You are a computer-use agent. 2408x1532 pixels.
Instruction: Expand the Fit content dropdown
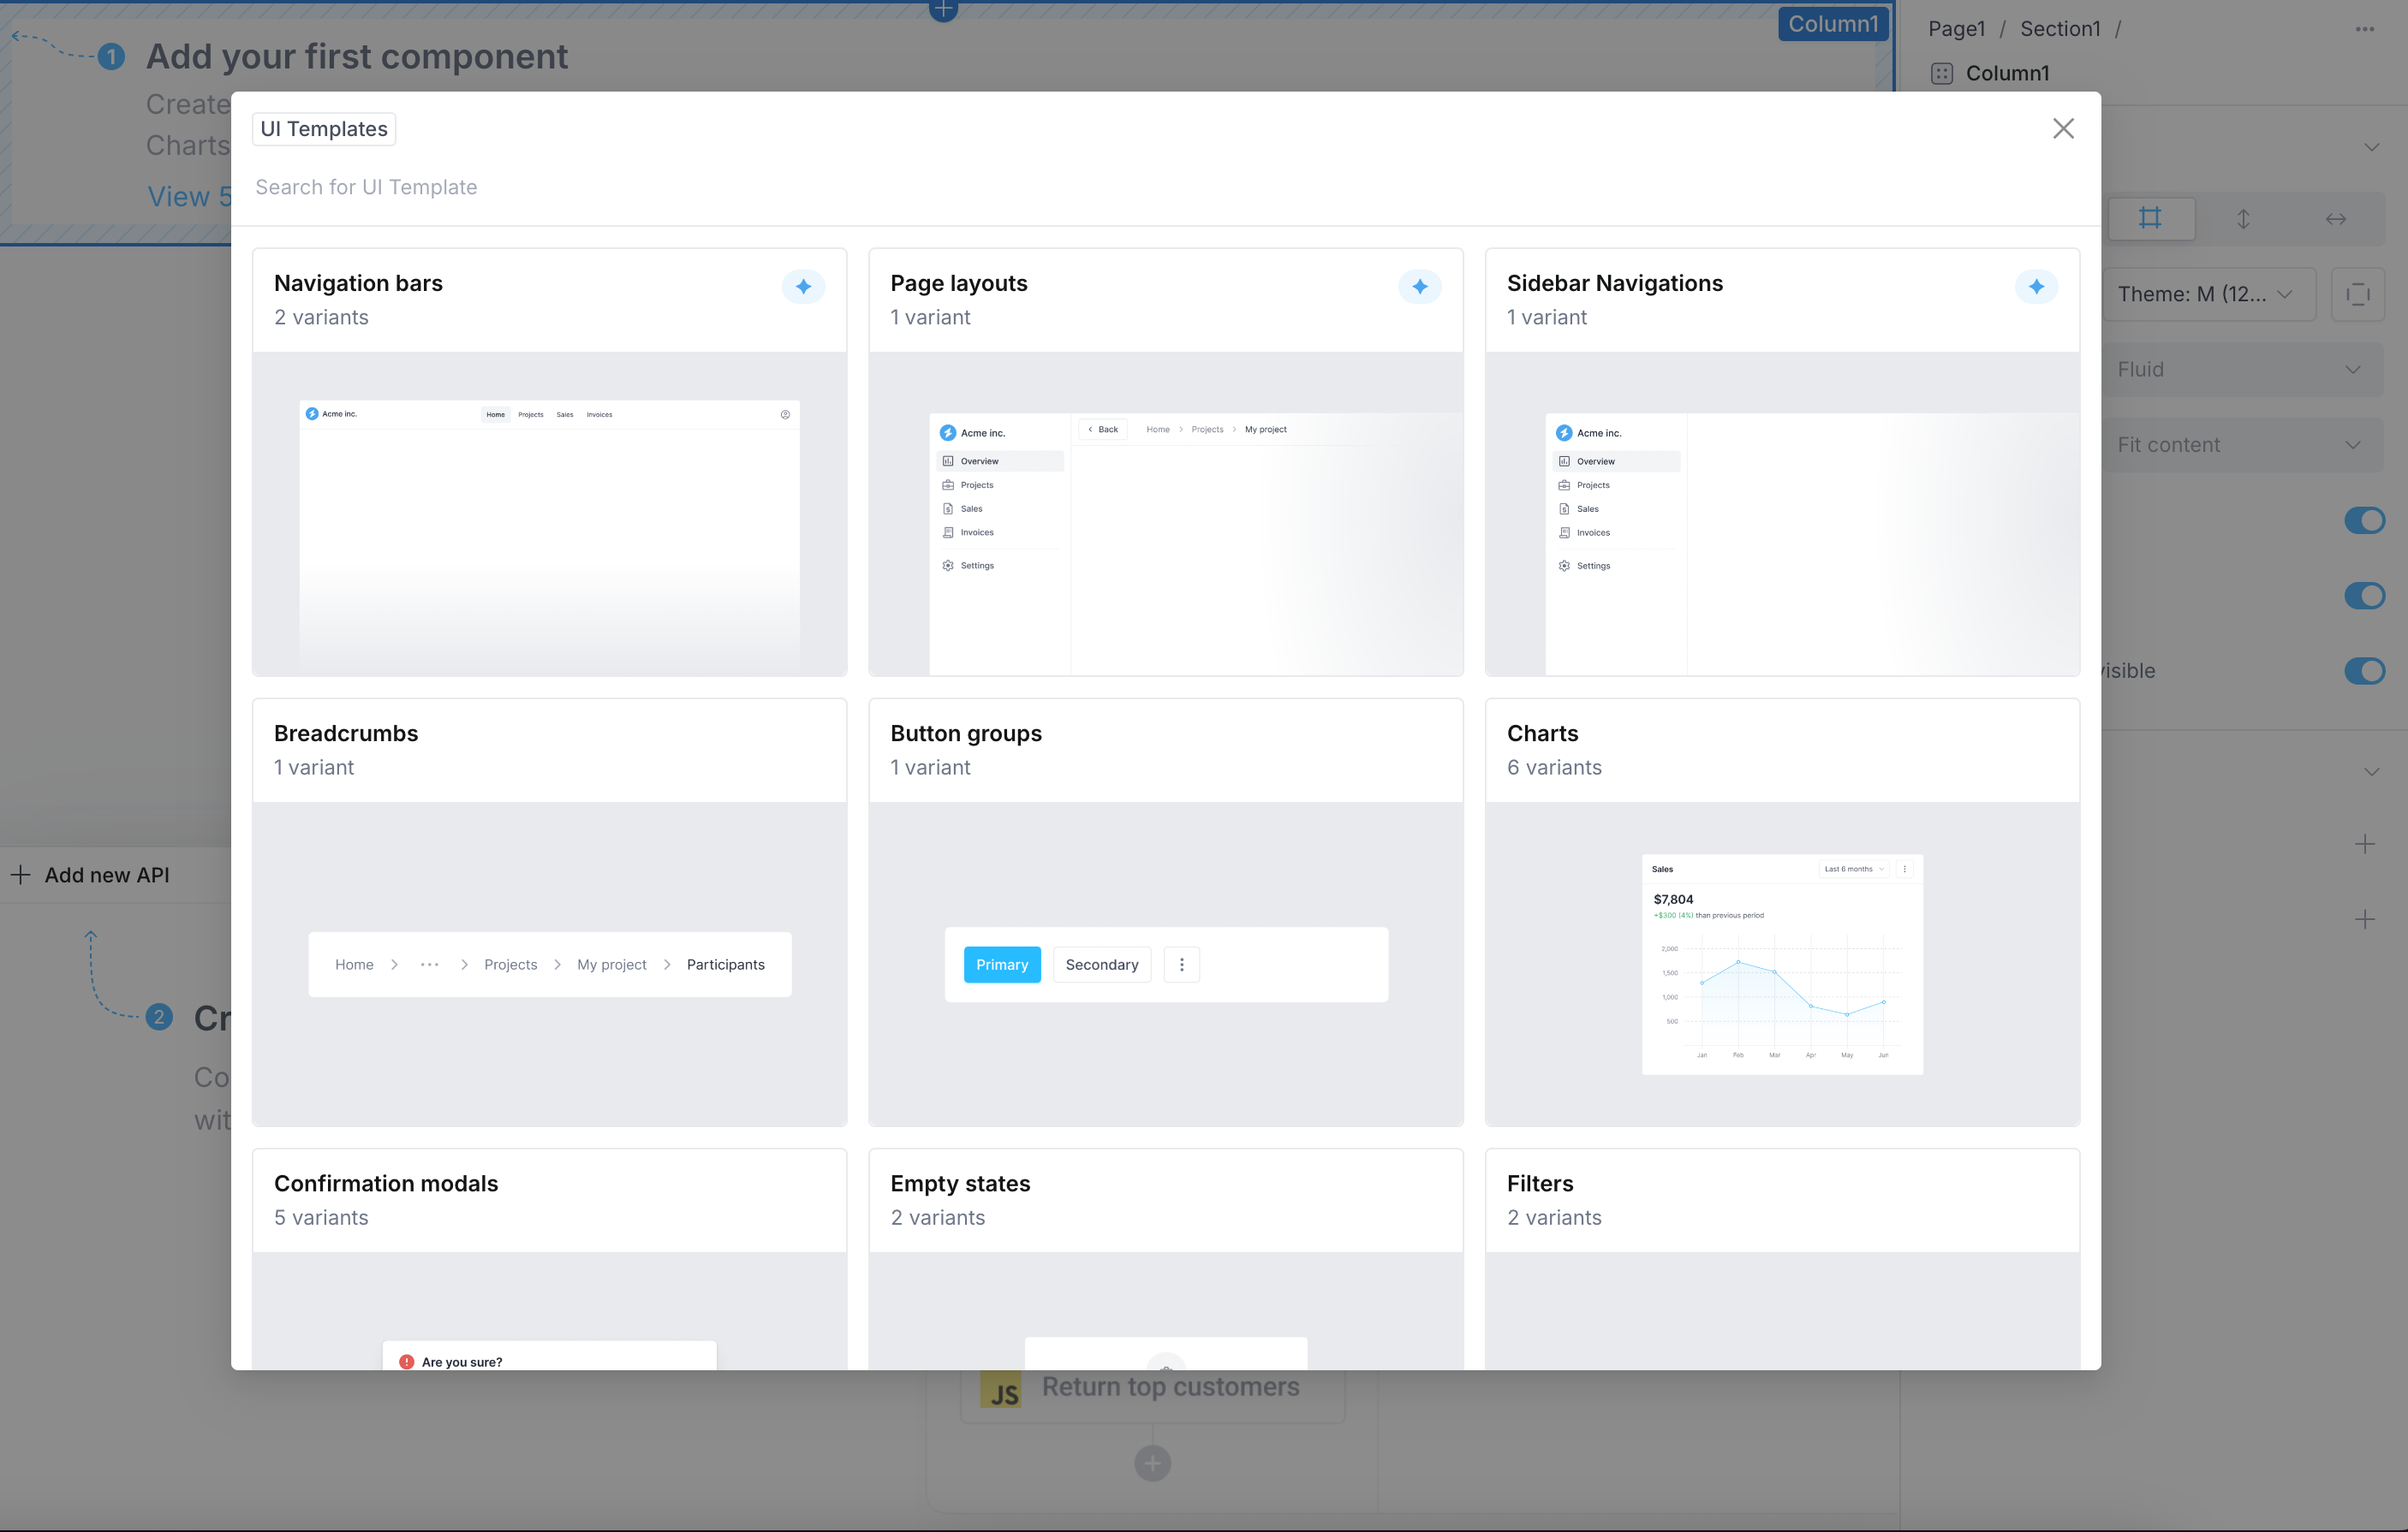[2244, 443]
